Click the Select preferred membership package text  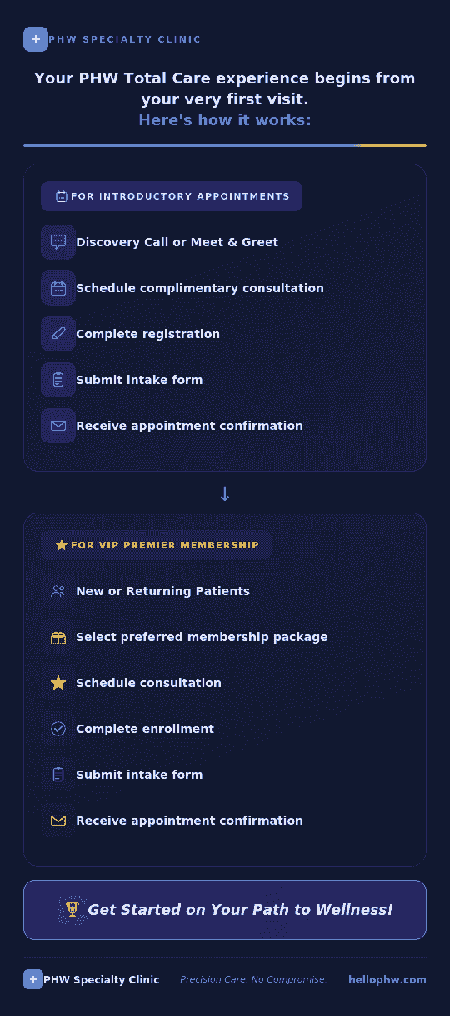point(202,637)
